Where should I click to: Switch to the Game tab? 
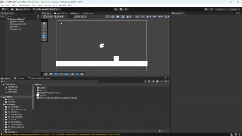[75, 13]
